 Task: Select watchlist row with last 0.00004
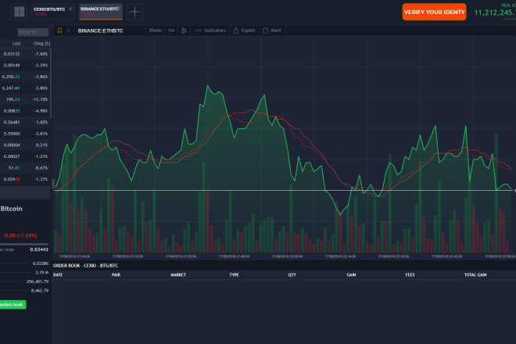pos(25,145)
